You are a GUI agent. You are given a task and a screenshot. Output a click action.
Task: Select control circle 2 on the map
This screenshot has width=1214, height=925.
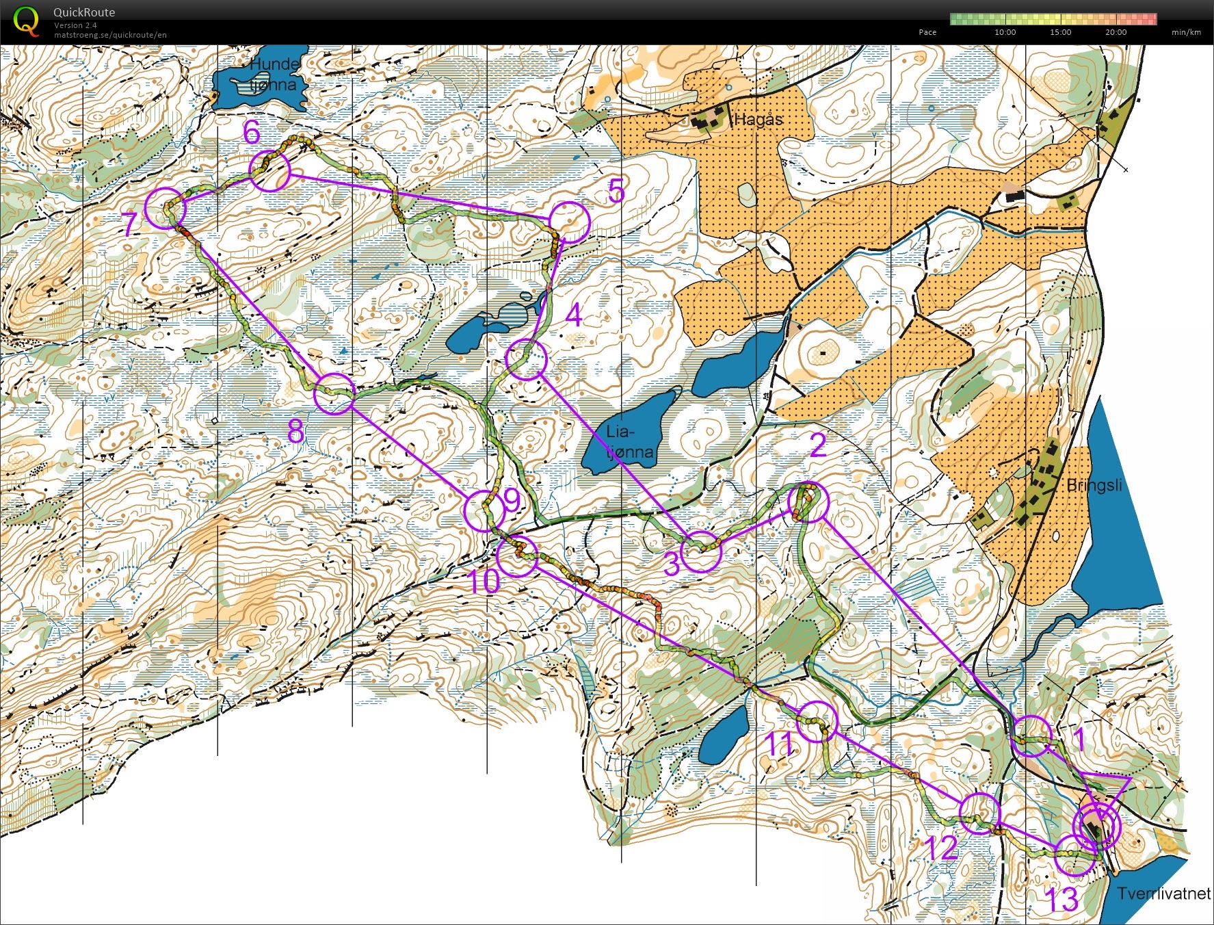pos(808,502)
